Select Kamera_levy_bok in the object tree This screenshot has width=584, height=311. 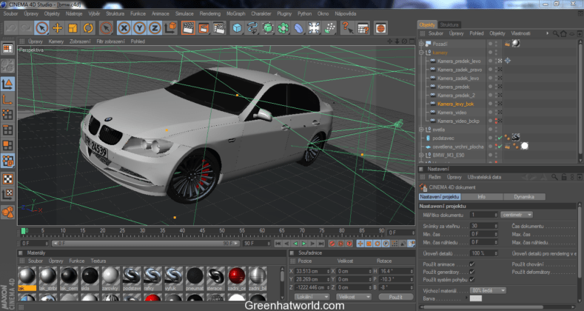point(455,104)
